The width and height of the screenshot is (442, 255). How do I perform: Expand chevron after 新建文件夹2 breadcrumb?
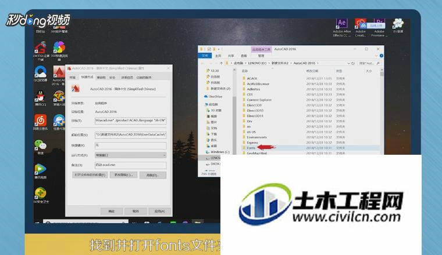[x=291, y=63]
